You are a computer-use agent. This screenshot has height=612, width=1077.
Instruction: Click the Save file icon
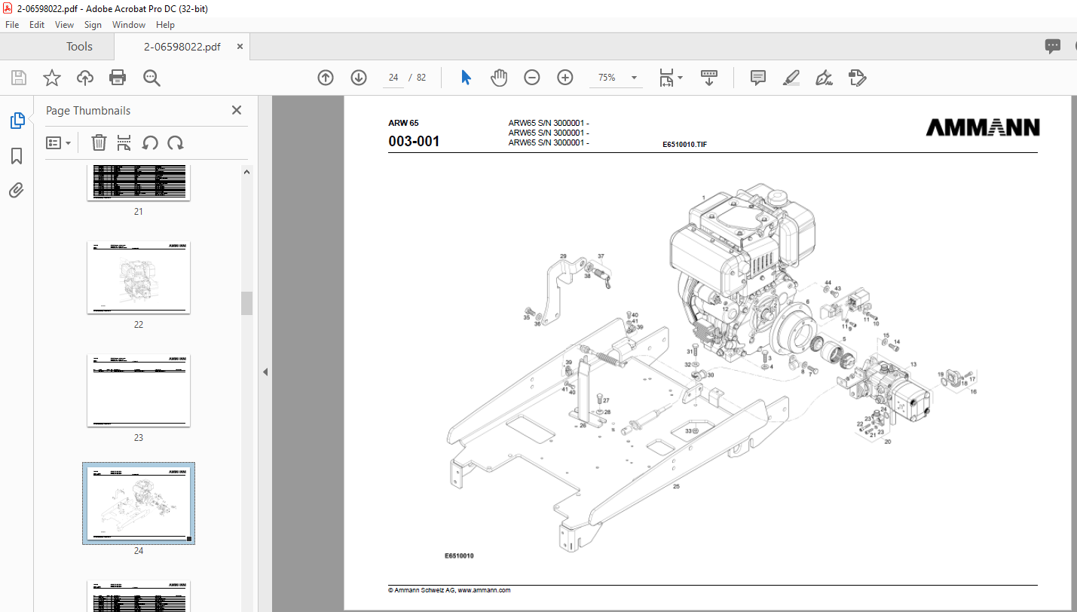[x=19, y=78]
